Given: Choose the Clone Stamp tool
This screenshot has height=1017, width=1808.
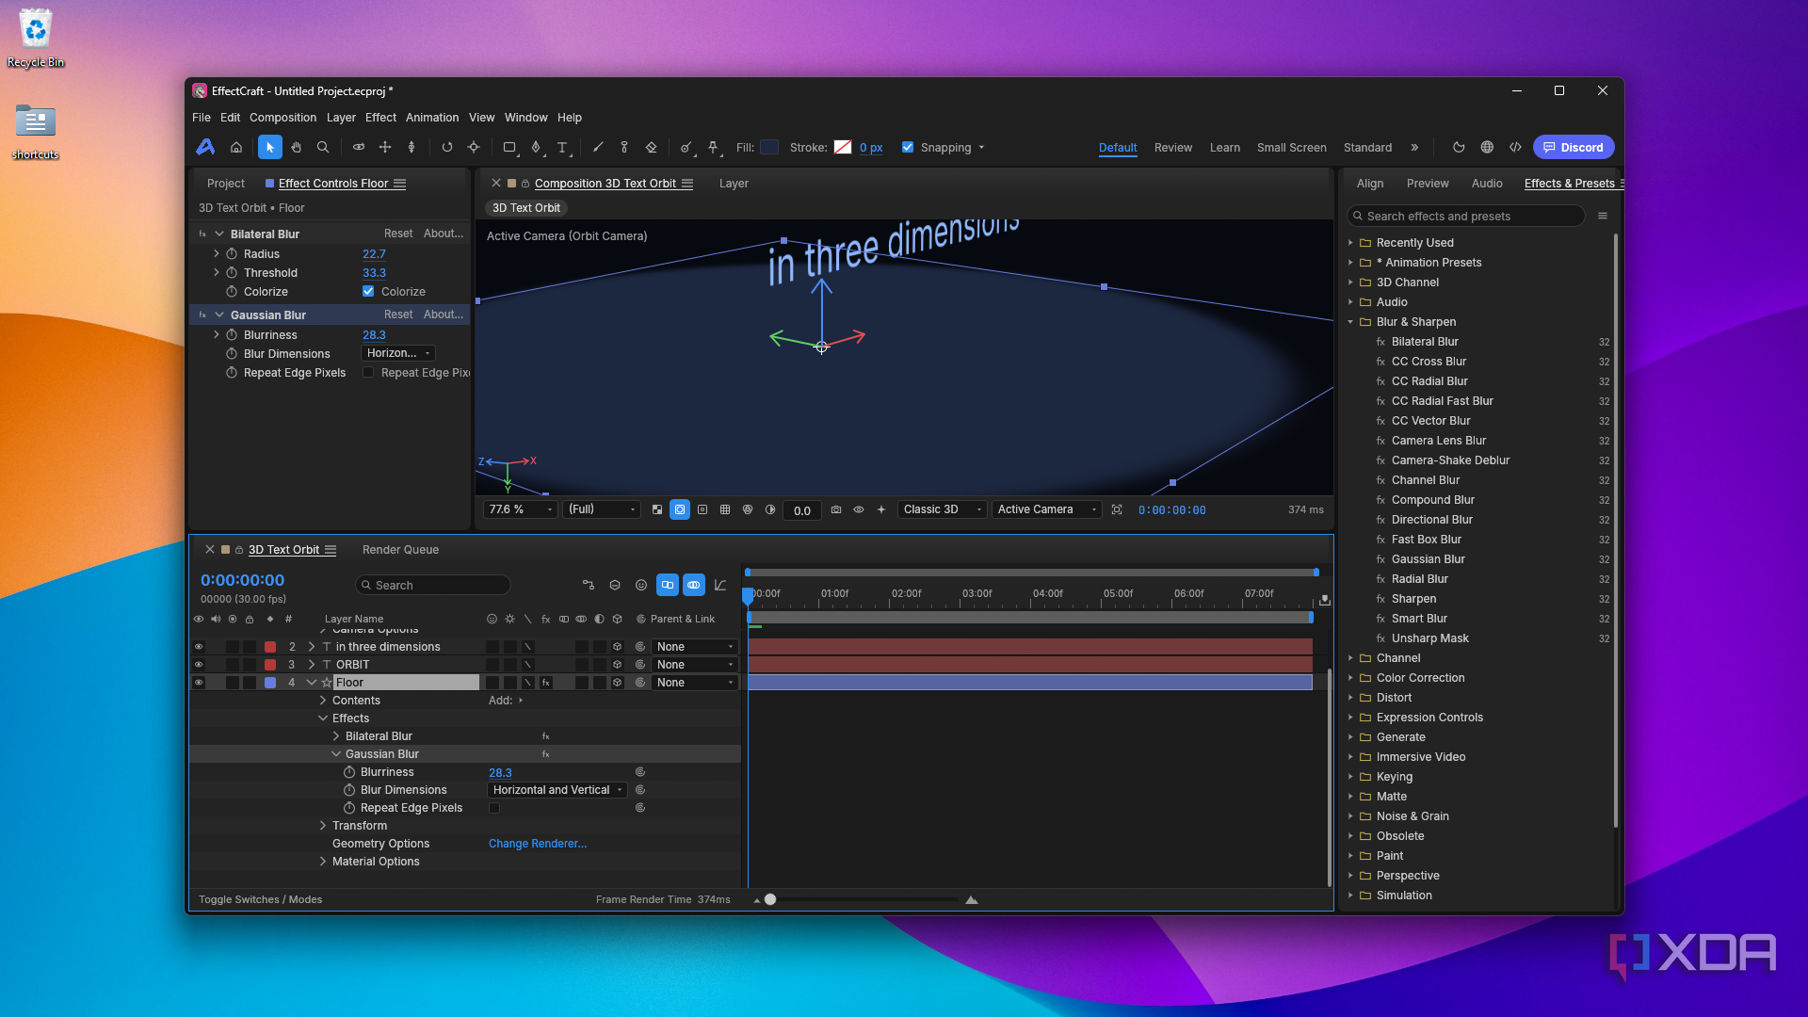Looking at the screenshot, I should (624, 148).
